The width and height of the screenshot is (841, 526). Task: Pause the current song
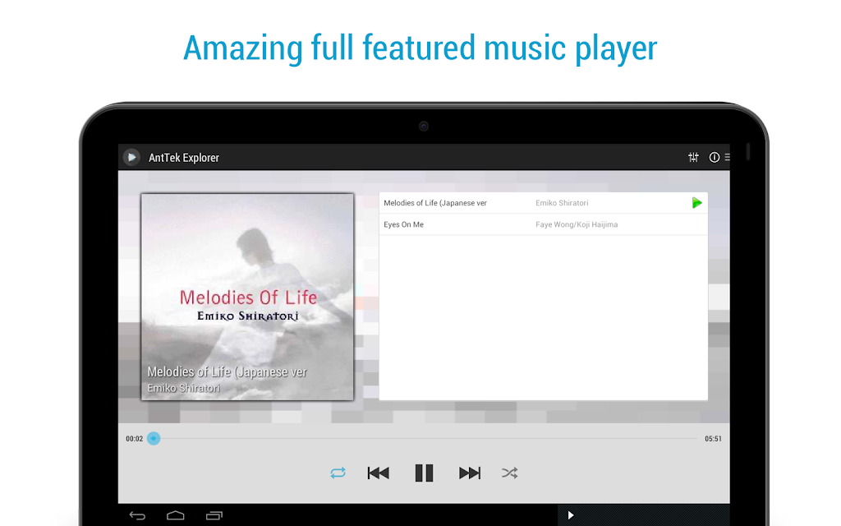pyautogui.click(x=424, y=473)
